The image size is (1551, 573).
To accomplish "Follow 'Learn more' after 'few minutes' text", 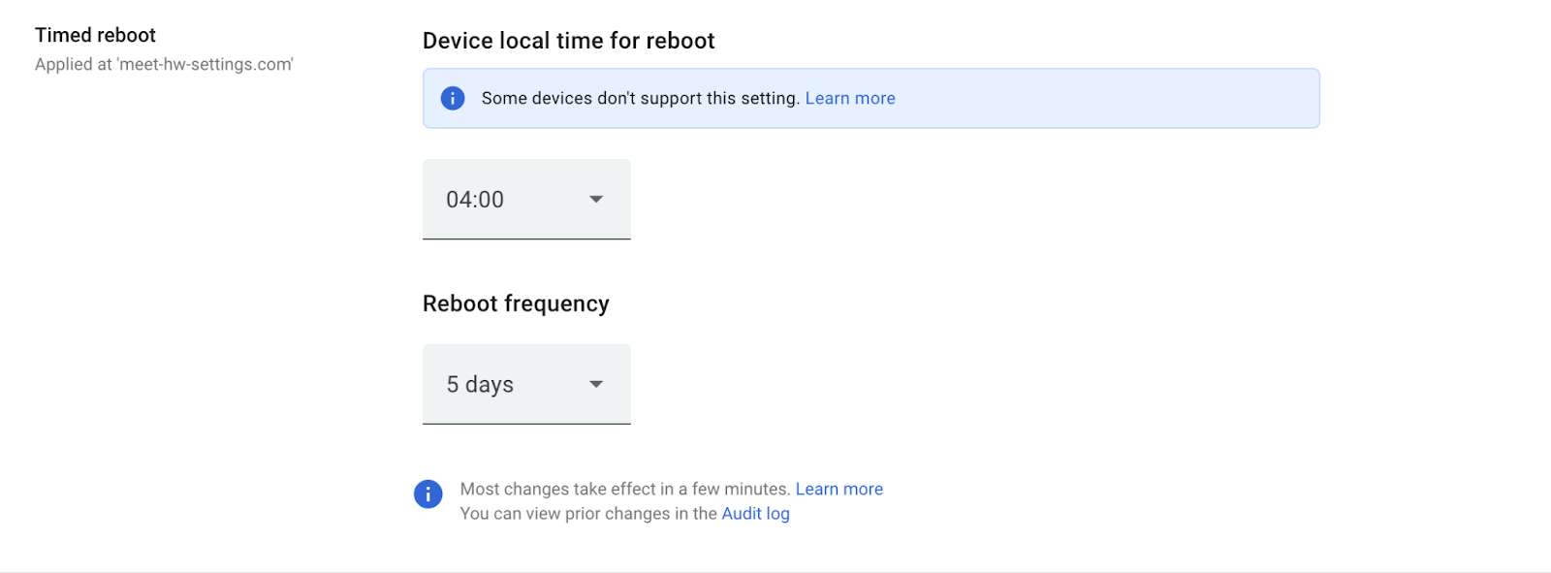I will coord(839,489).
